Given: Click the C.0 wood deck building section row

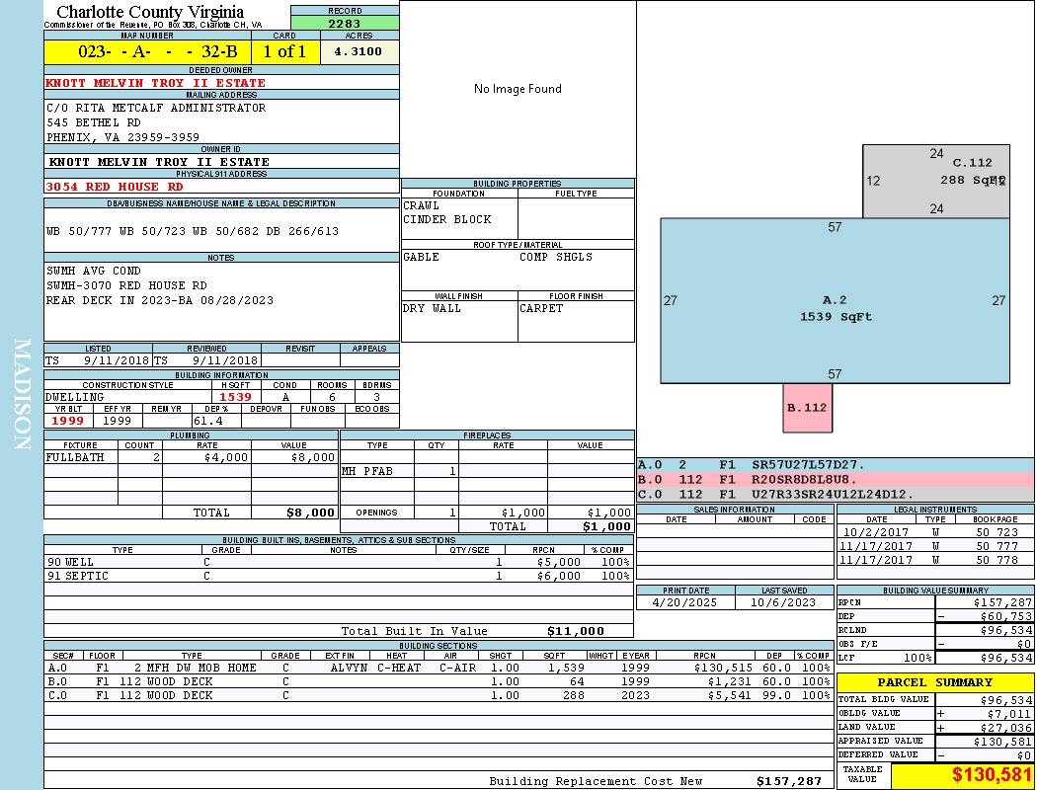Looking at the screenshot, I should pos(435,695).
